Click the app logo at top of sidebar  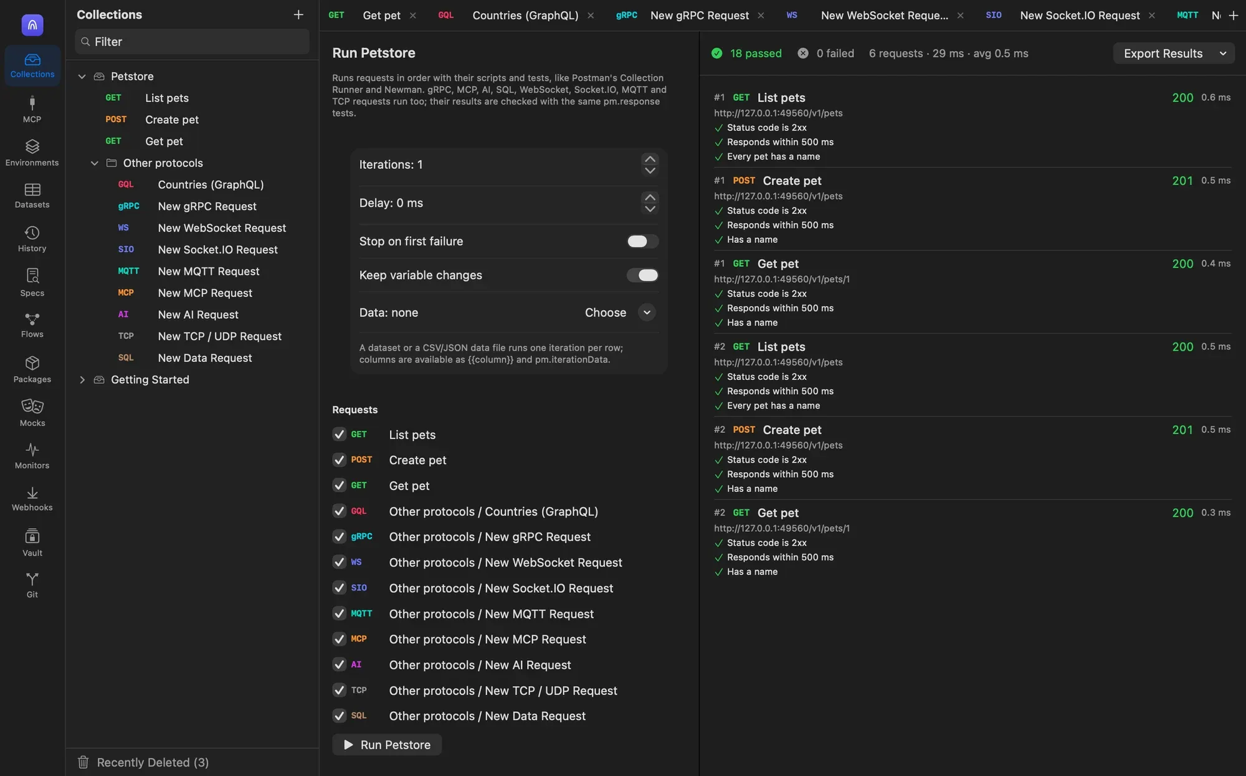pyautogui.click(x=32, y=25)
